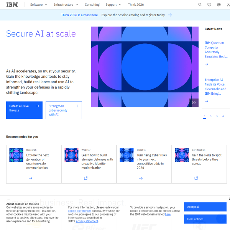The height and width of the screenshot is (230, 230).
Task: Click 'Think 2026 is almost here' link
Action: pos(79,15)
